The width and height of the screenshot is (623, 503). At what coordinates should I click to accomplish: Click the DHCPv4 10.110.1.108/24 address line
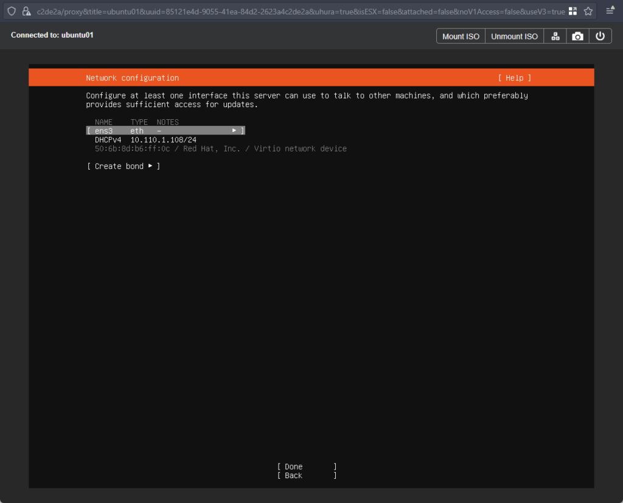coord(145,140)
